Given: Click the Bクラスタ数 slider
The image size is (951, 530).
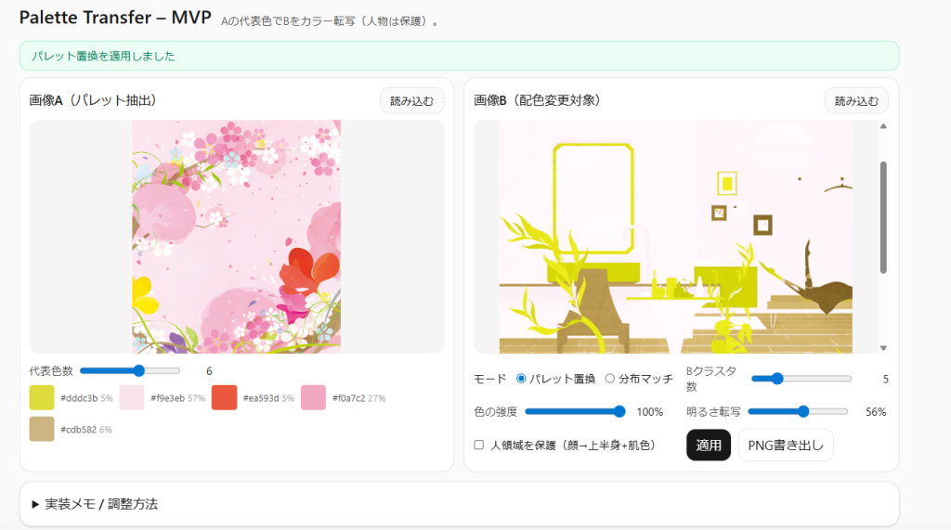Looking at the screenshot, I should [x=801, y=379].
